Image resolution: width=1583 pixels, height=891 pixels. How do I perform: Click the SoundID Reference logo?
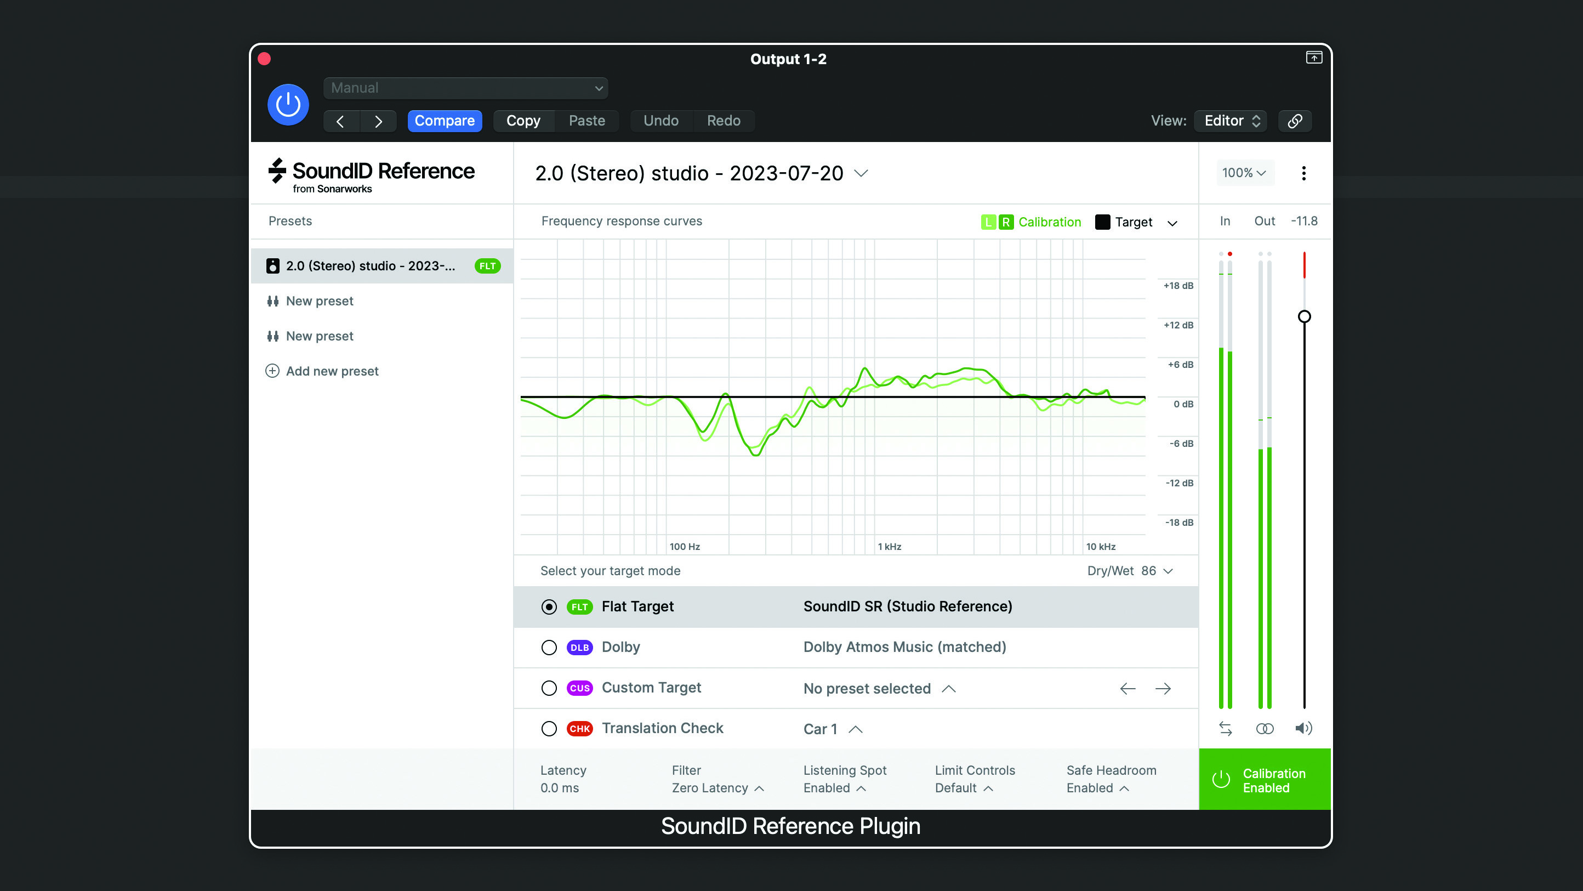coord(371,176)
